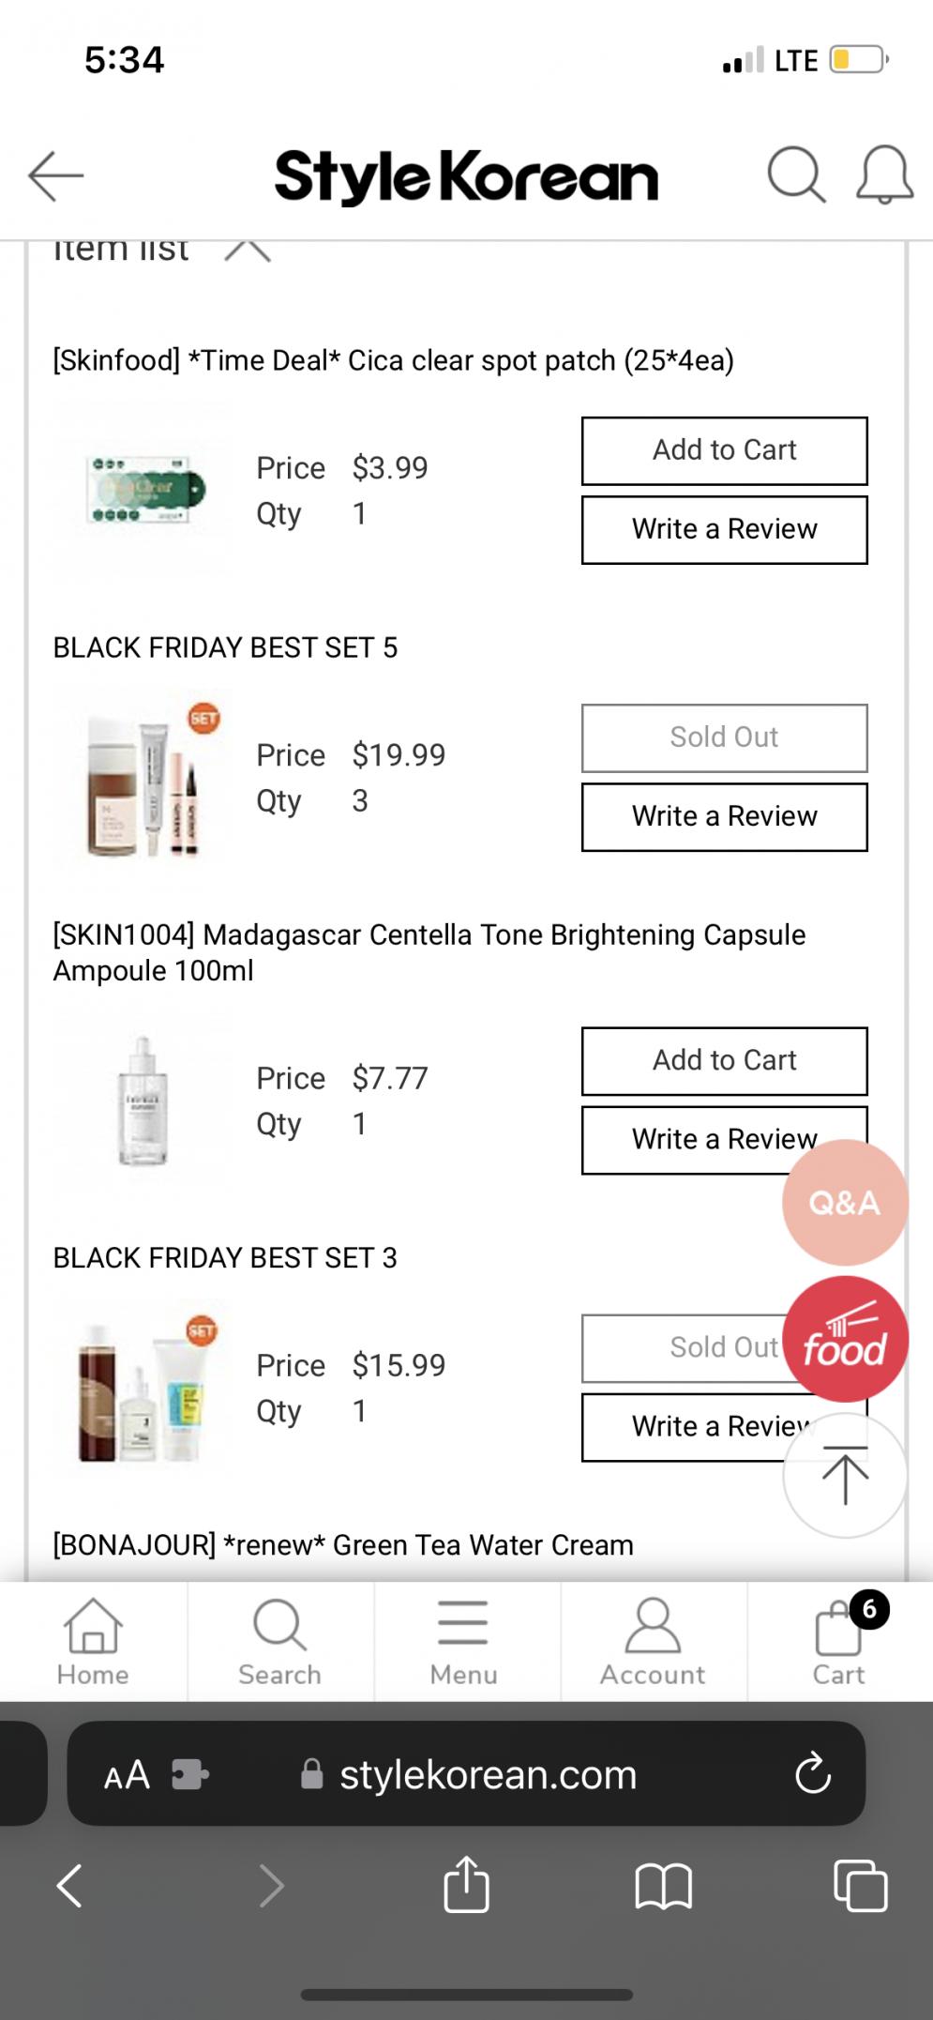The width and height of the screenshot is (933, 2020).
Task: Tap the pink Q&A floating button
Action: click(845, 1203)
